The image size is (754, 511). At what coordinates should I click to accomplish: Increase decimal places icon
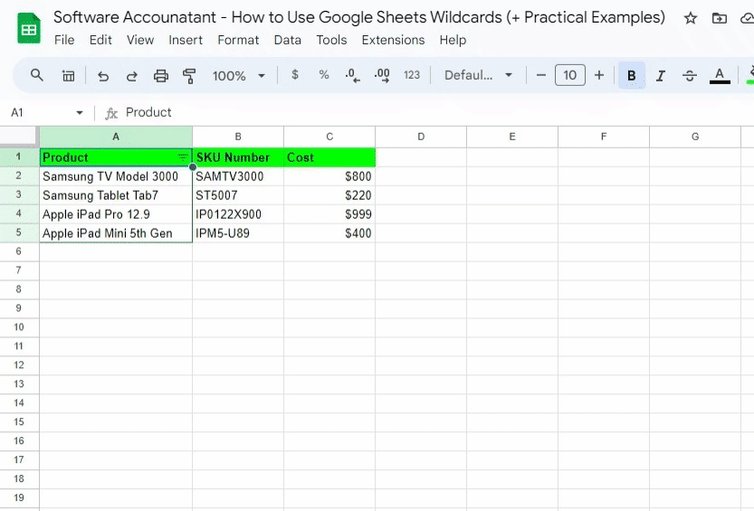[x=382, y=75]
